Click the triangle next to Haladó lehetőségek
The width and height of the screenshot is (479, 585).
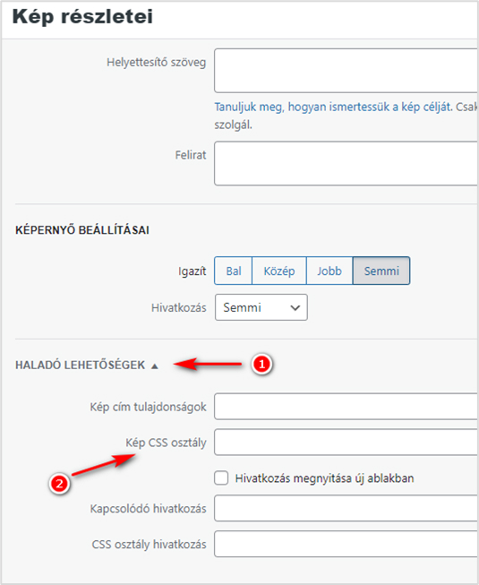(155, 366)
